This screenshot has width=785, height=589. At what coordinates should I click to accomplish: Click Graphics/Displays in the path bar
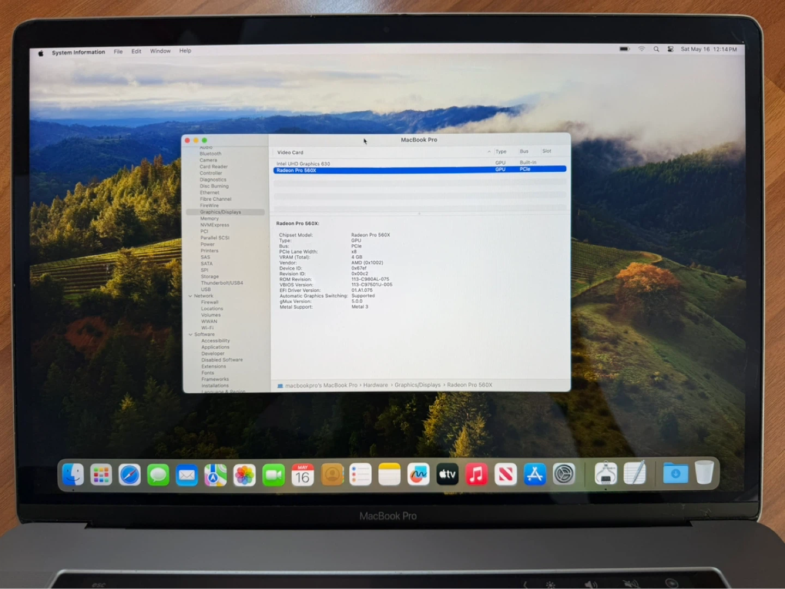point(418,385)
